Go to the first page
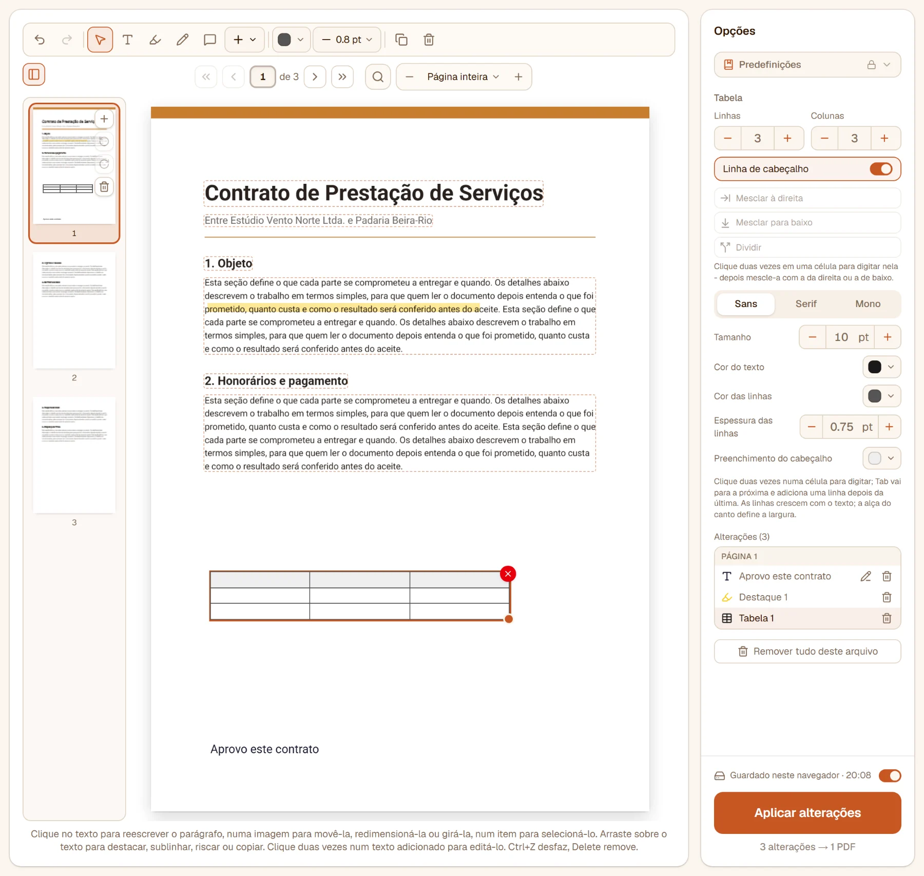The image size is (924, 876). tap(206, 77)
